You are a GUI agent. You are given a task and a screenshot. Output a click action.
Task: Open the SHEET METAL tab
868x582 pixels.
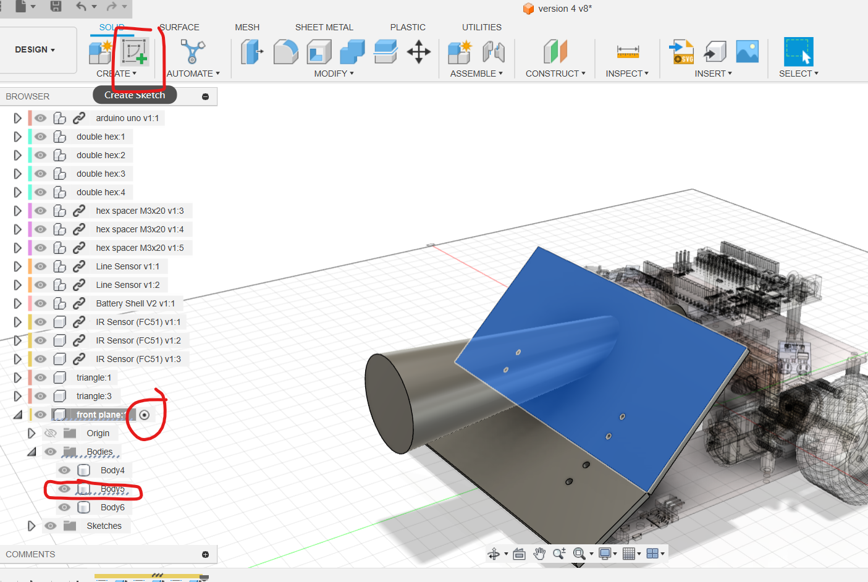click(x=324, y=27)
